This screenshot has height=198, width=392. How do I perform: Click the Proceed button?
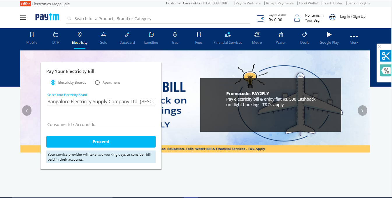(101, 141)
